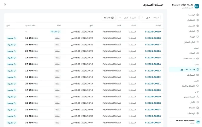Click the laundry logo icon in sidebar

point(197,6)
